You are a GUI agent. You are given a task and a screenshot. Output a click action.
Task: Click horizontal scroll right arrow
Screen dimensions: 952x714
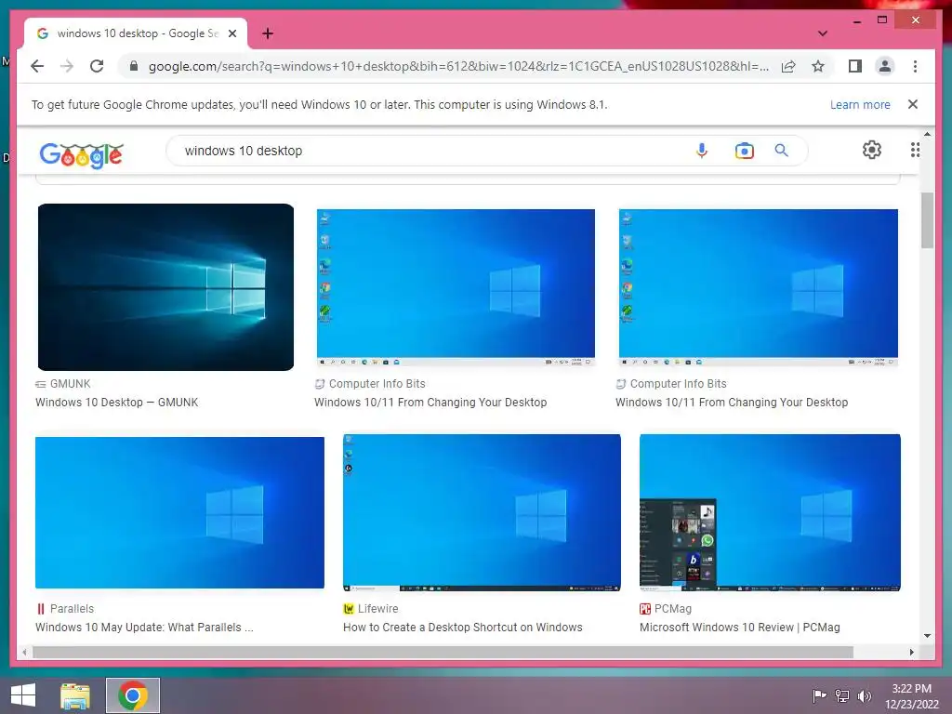click(911, 652)
